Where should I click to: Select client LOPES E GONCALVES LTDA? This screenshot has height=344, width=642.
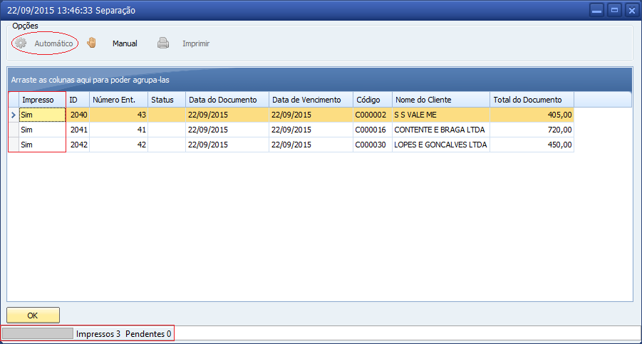click(x=441, y=145)
